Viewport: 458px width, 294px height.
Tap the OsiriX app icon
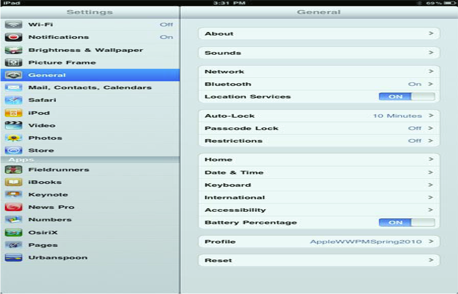(14, 232)
